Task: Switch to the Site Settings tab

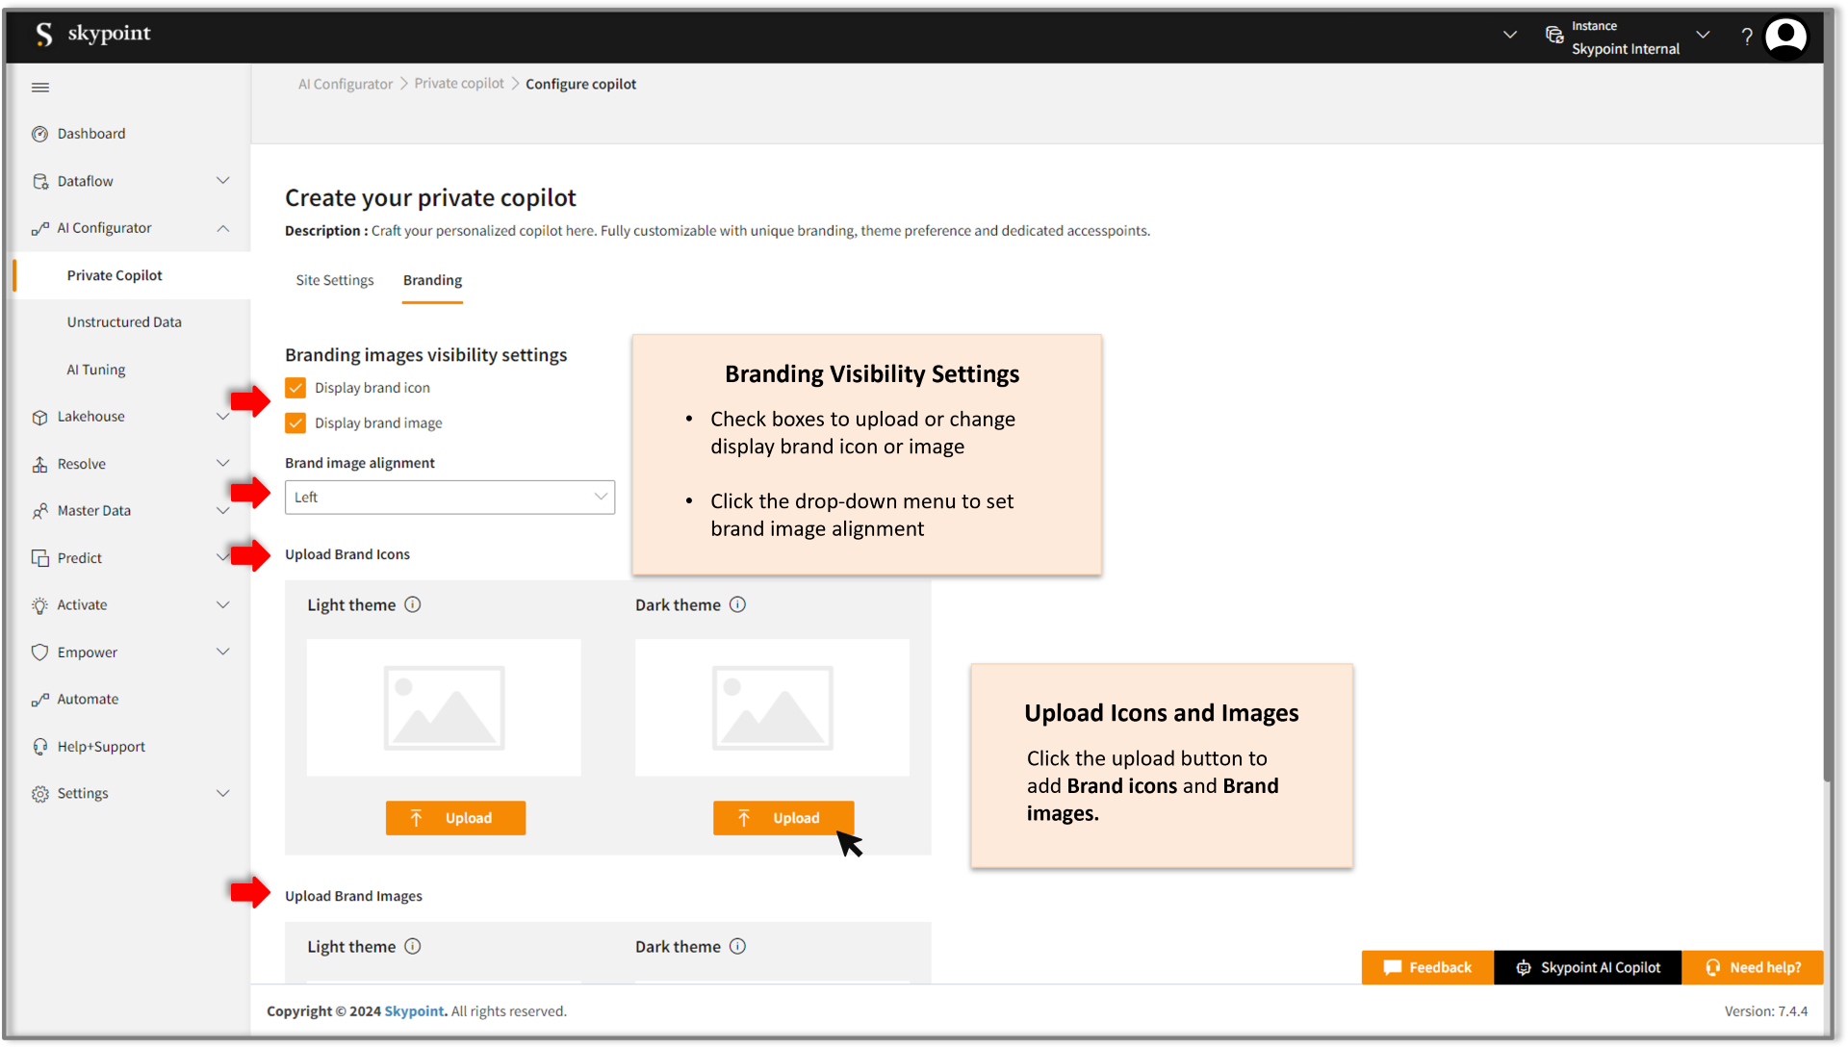Action: 335,279
